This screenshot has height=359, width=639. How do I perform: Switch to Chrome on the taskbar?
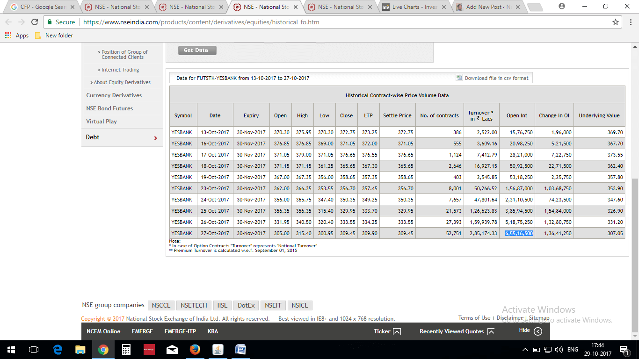(103, 350)
